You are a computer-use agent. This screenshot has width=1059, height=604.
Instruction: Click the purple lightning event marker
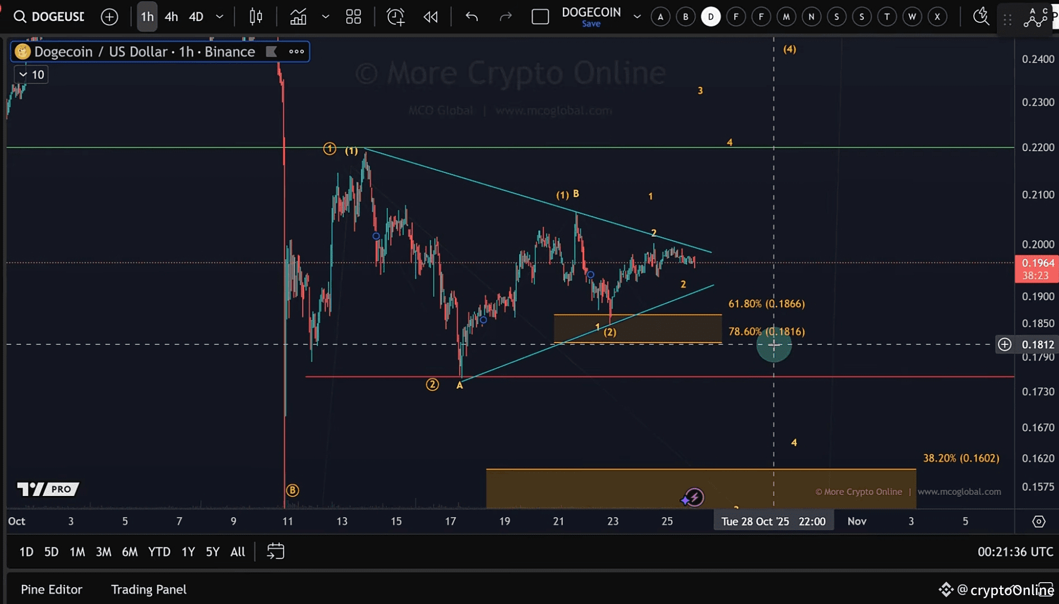pos(694,497)
